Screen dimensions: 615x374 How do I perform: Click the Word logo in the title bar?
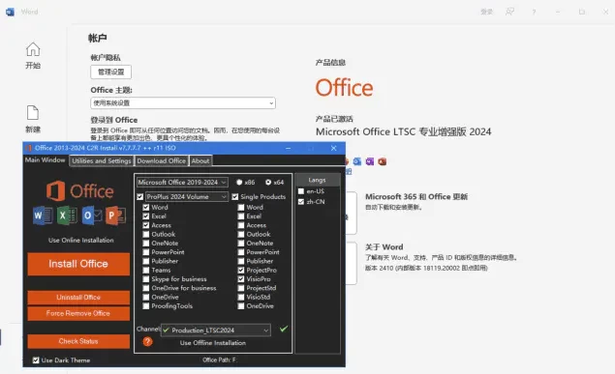pyautogui.click(x=11, y=12)
